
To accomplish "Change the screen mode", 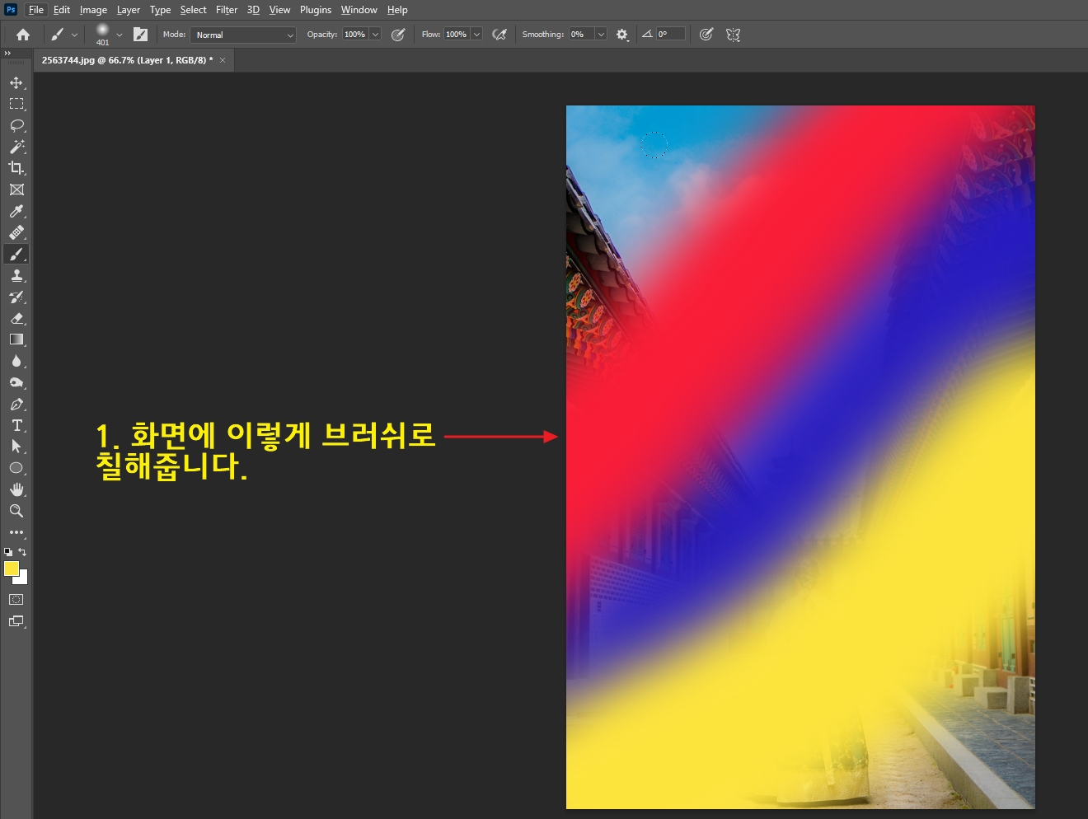I will click(16, 621).
